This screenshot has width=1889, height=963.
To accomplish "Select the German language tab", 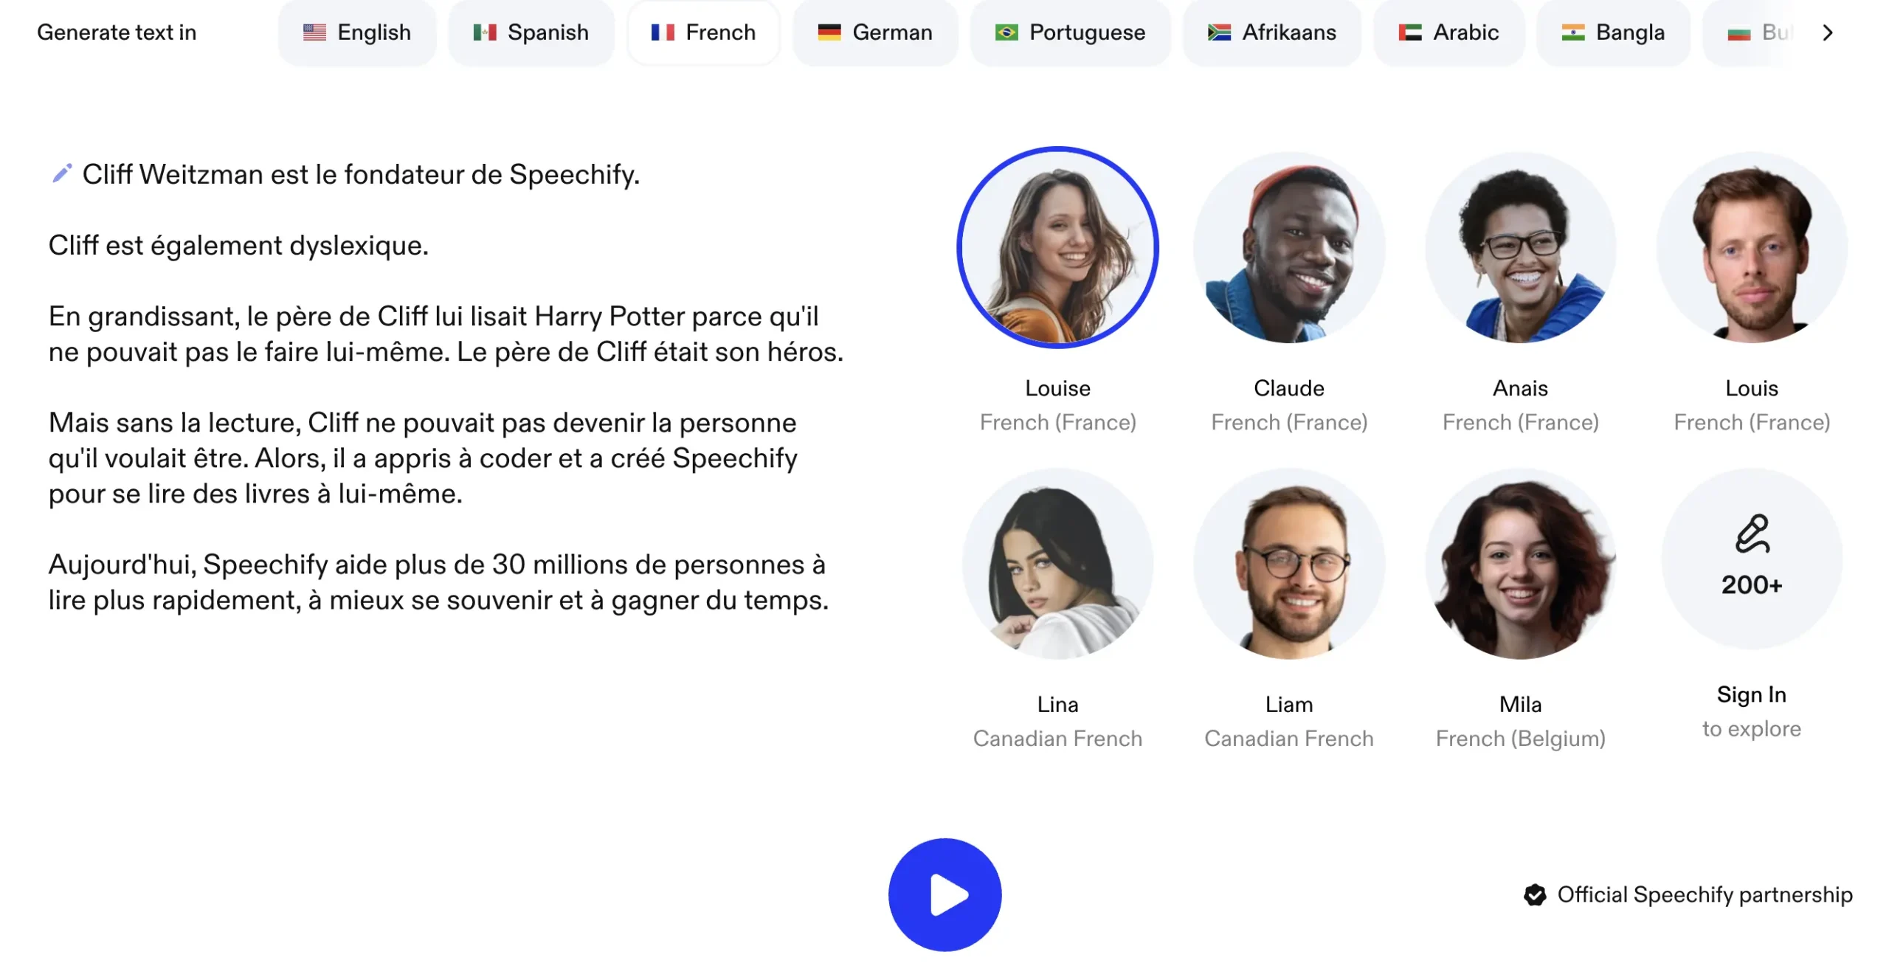I will 875,32.
